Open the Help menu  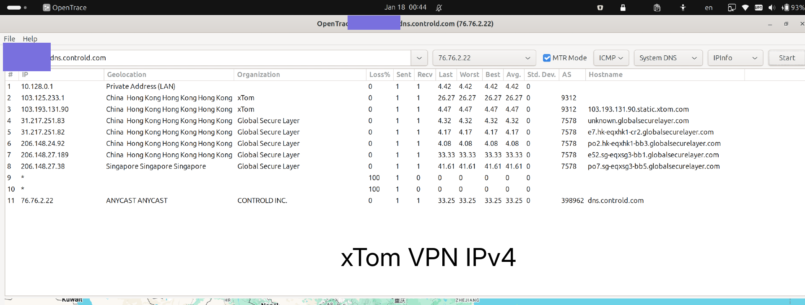(x=30, y=39)
